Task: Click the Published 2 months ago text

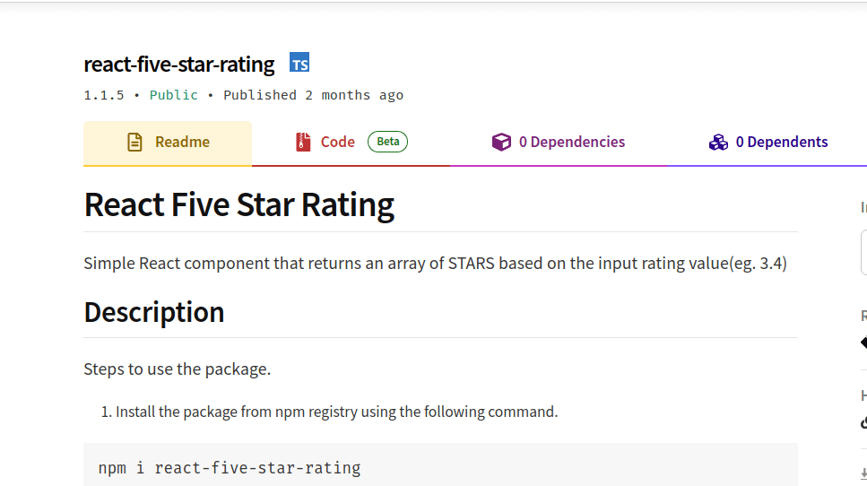Action: click(313, 95)
